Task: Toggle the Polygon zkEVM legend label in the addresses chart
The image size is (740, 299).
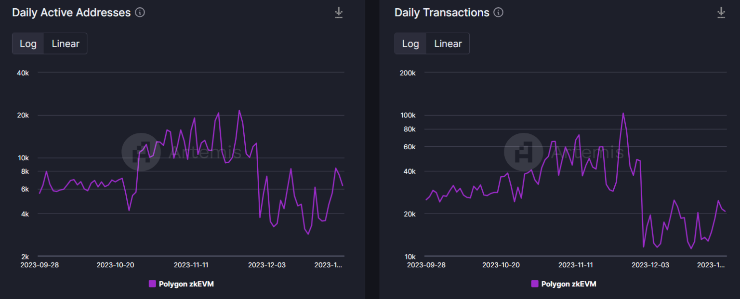Action: tap(186, 284)
